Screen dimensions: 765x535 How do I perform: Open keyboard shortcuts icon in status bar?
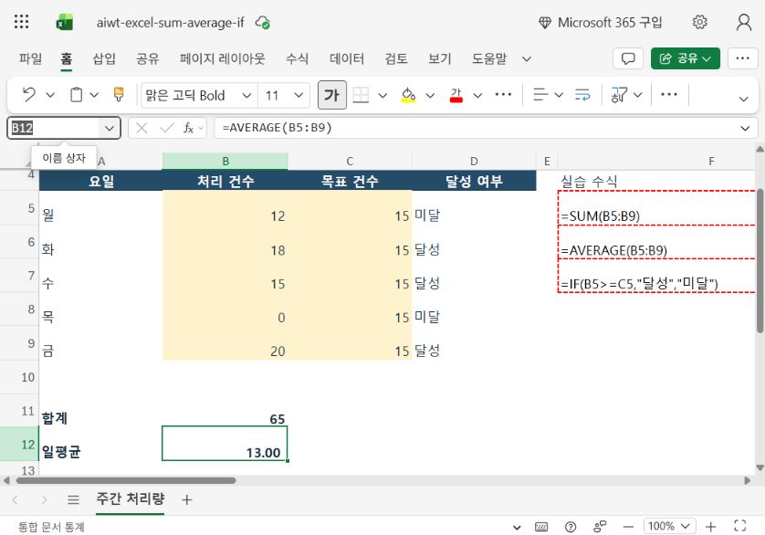point(541,527)
